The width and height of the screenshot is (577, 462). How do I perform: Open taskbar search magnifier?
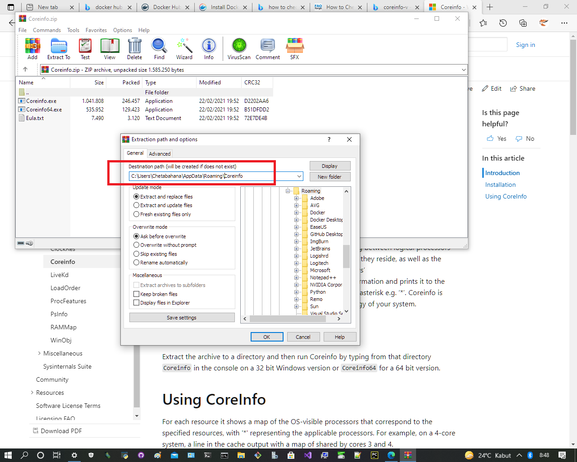(24, 455)
